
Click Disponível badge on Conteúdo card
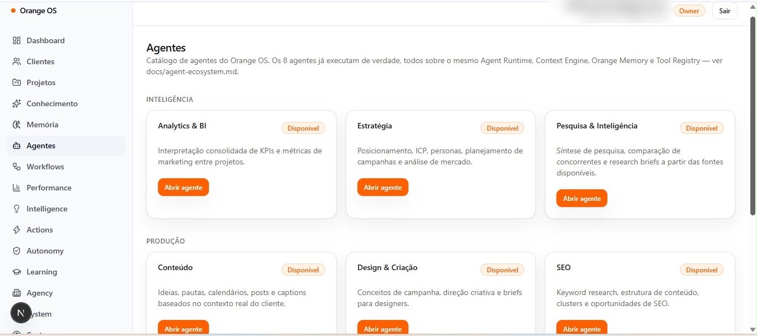coord(303,270)
